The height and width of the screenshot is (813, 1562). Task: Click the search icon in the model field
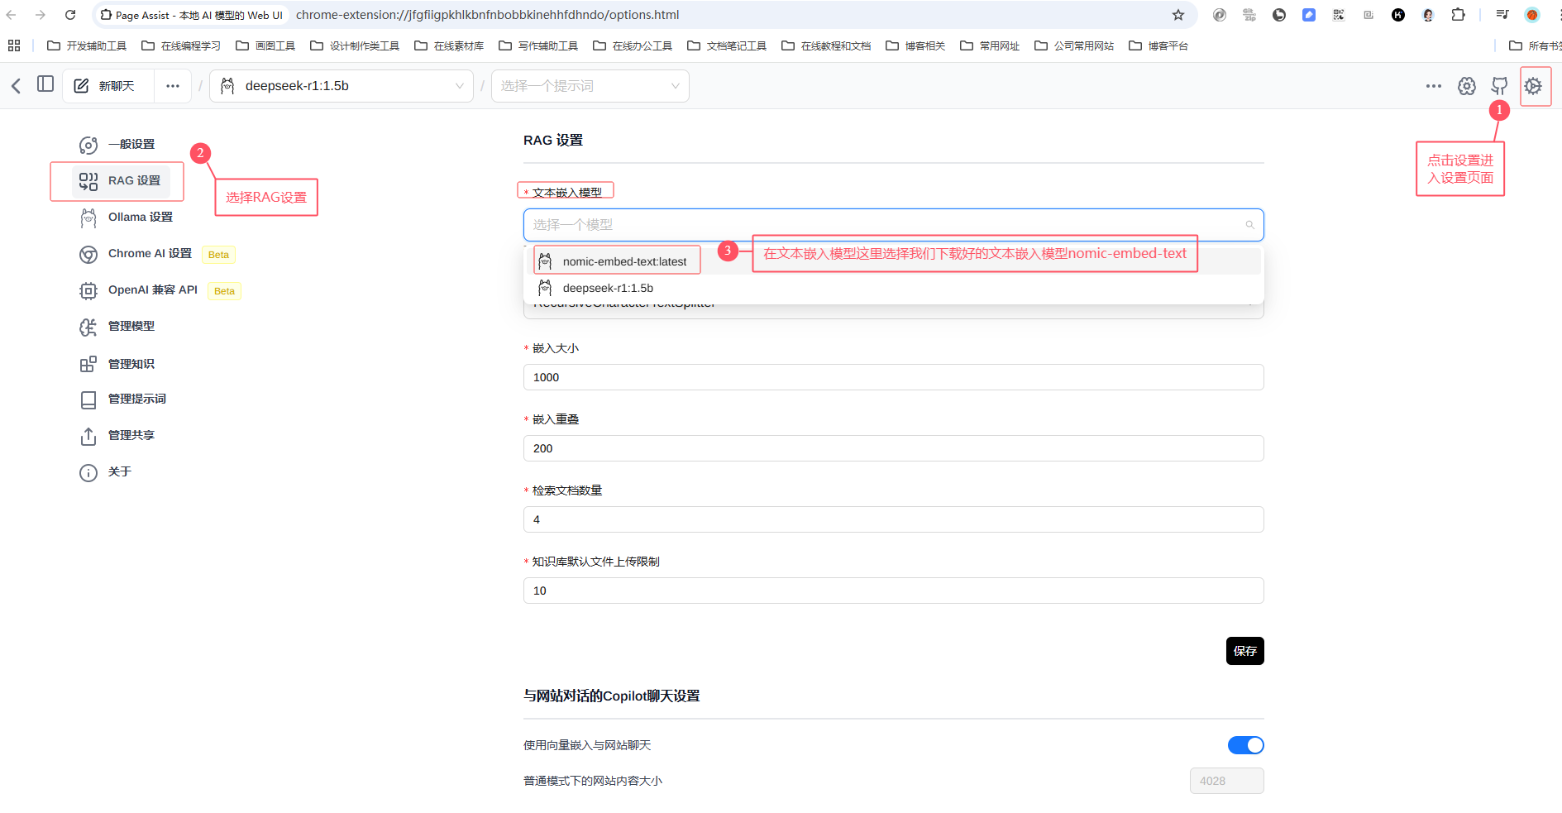(1249, 224)
